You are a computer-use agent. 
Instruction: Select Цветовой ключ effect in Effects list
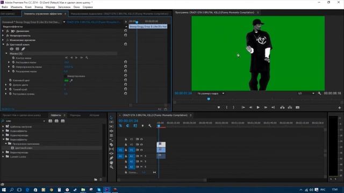[x=24, y=148]
